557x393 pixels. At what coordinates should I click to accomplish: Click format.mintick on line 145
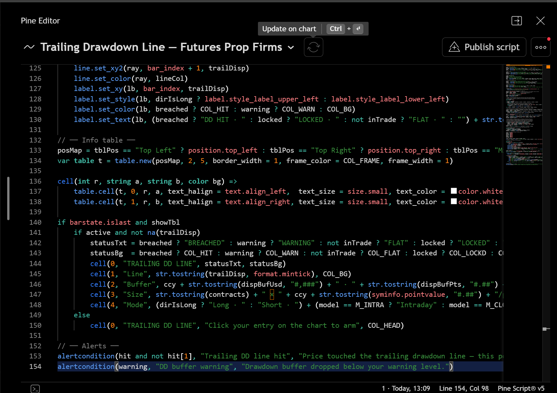282,274
